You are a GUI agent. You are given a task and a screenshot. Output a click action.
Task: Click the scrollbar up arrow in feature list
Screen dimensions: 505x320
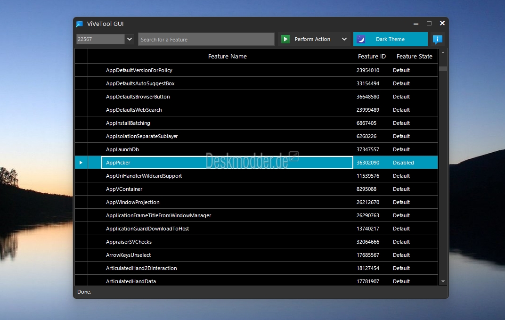click(443, 53)
